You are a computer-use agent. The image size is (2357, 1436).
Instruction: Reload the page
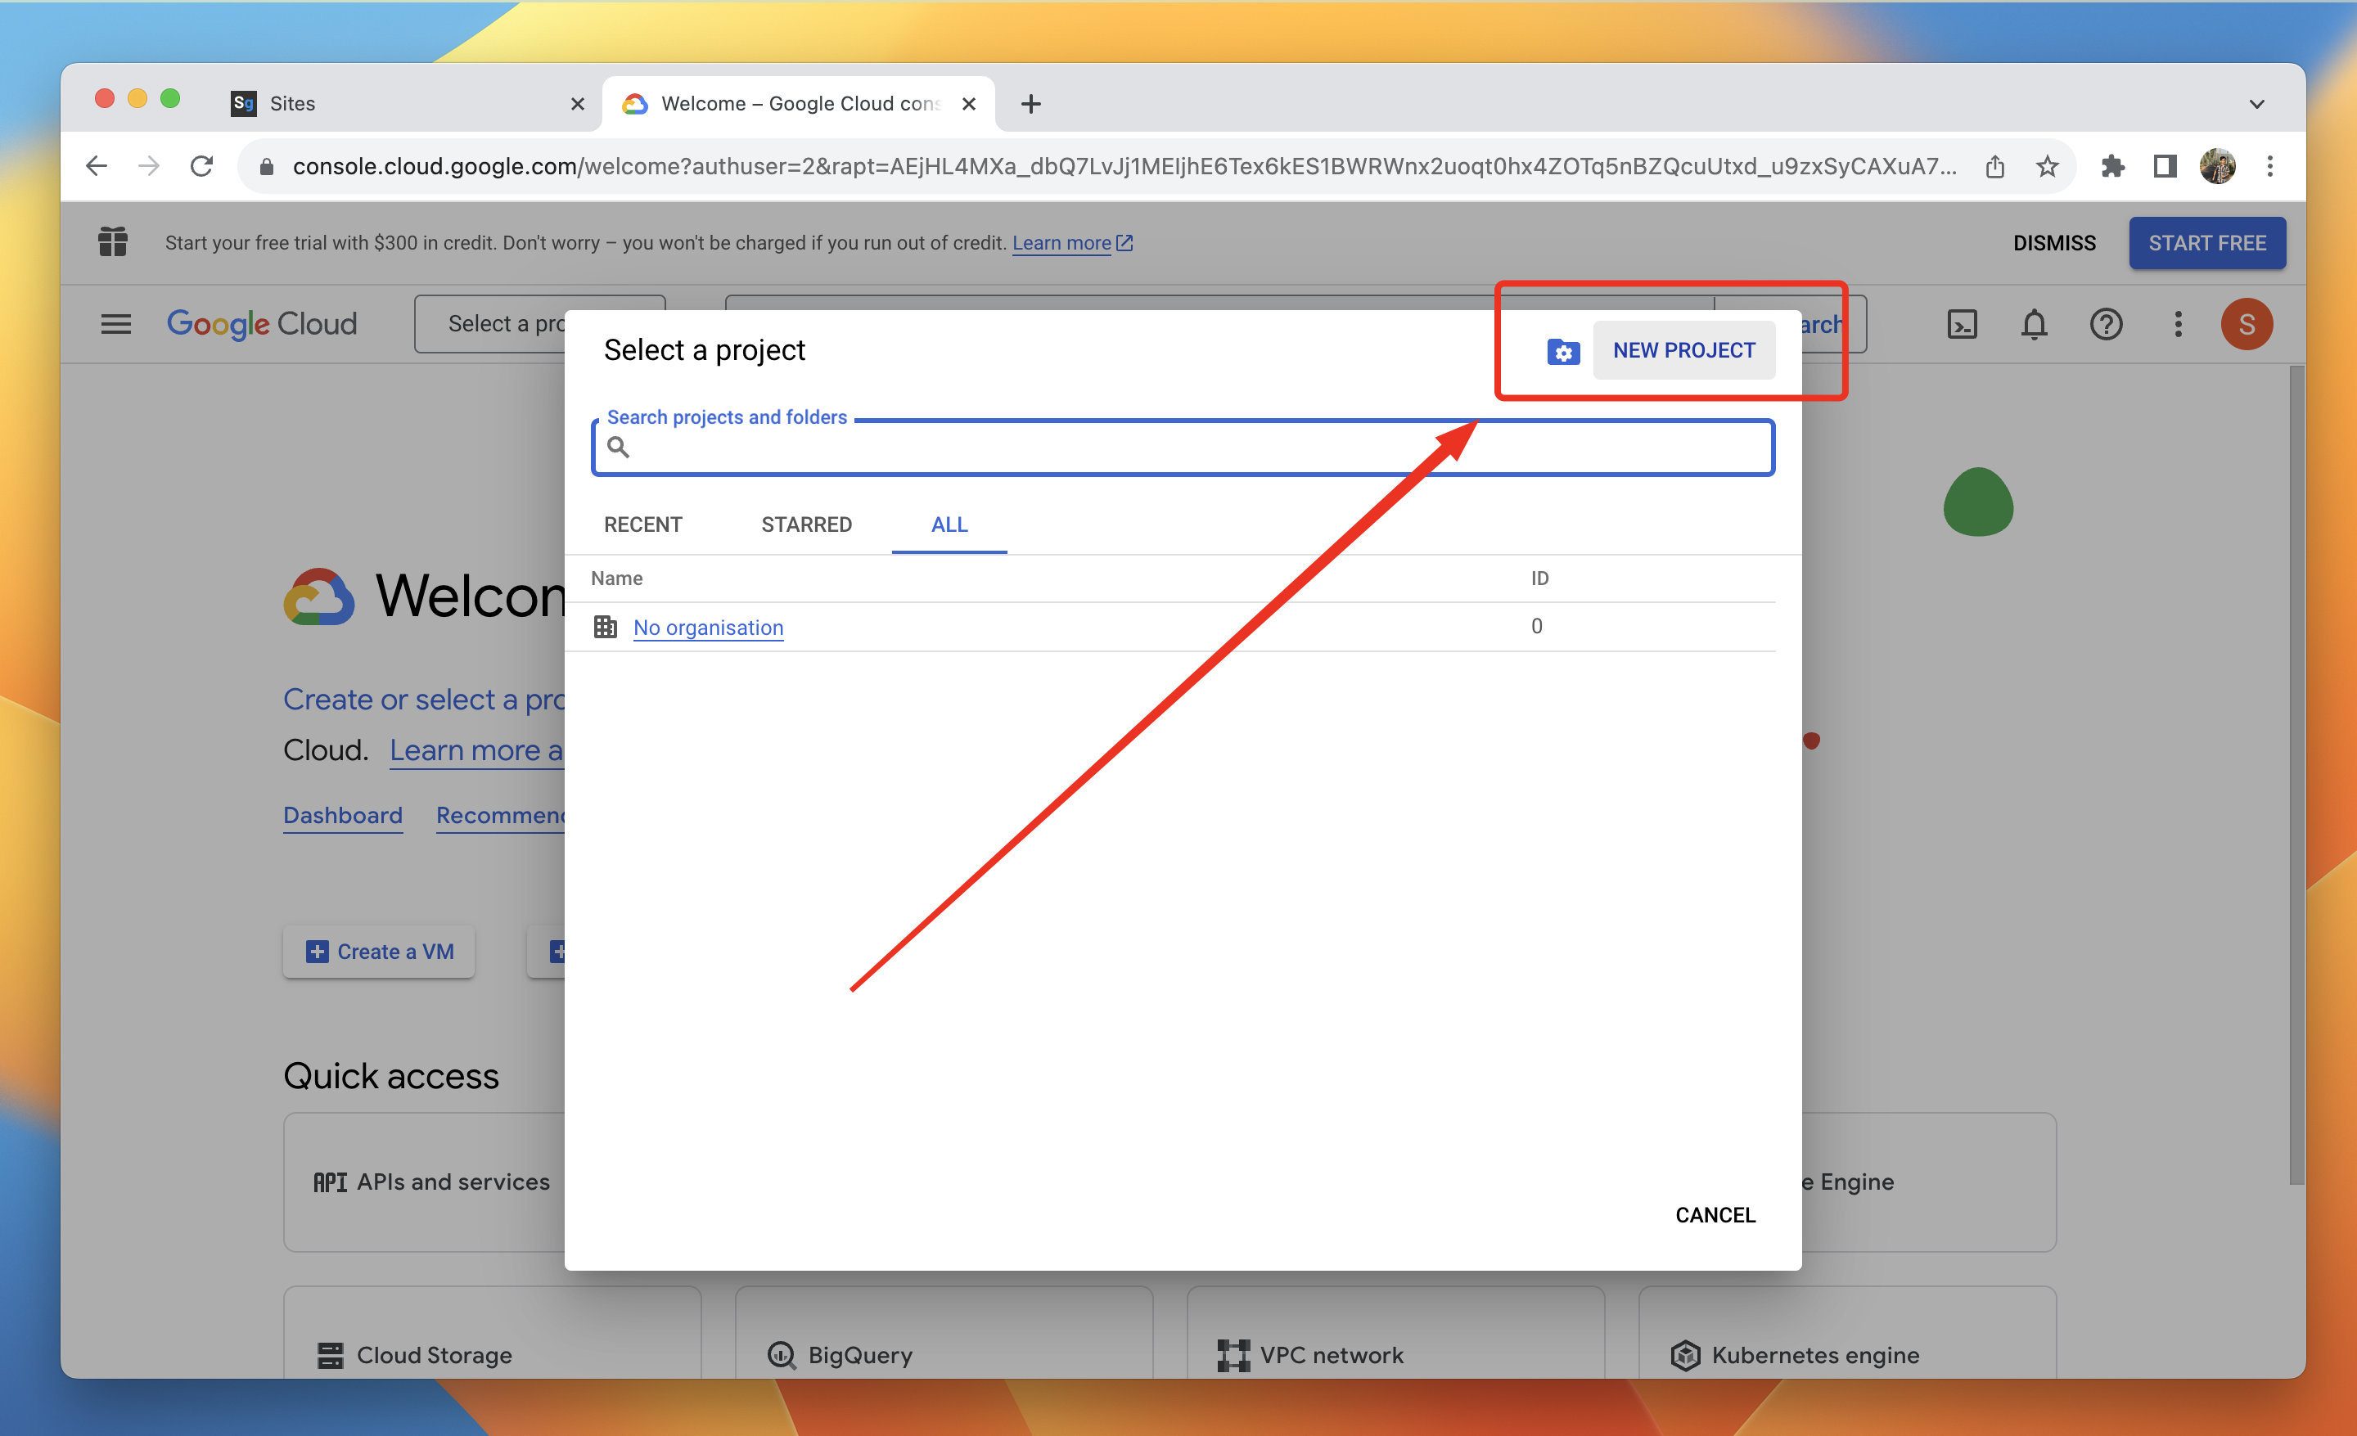pos(201,166)
